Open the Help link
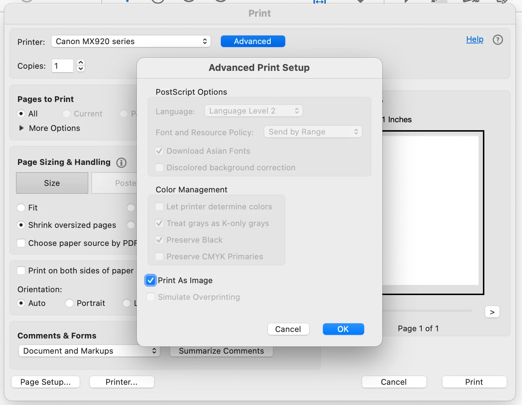Image resolution: width=522 pixels, height=405 pixels. [475, 39]
